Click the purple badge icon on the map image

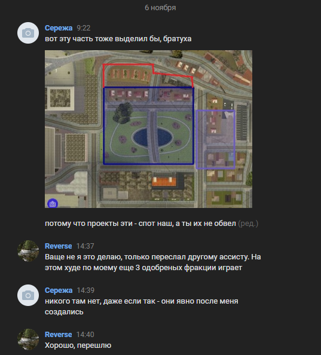[x=53, y=204]
